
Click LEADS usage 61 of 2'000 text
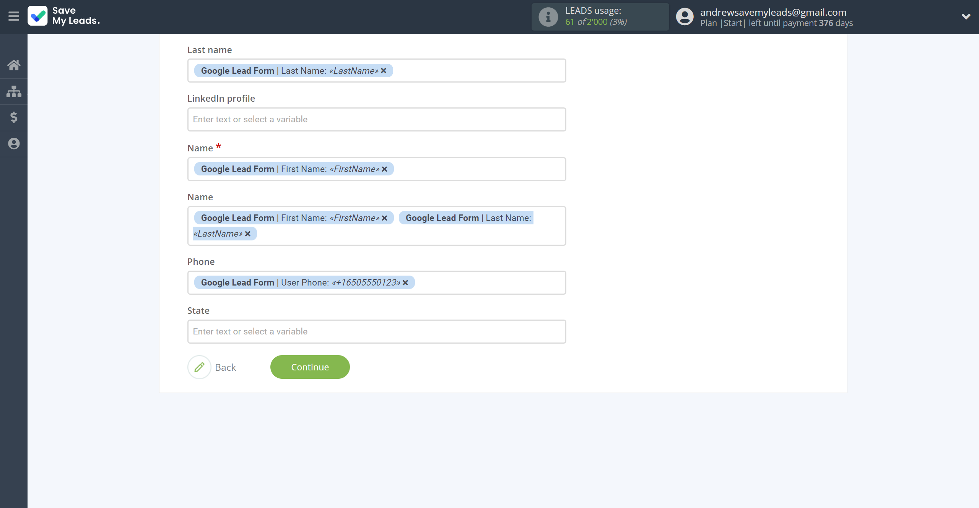(596, 22)
